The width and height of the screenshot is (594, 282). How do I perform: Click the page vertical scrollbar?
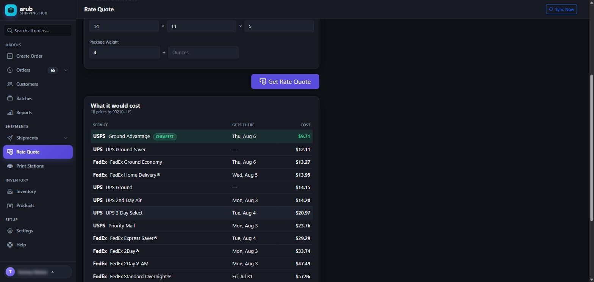tap(592, 148)
